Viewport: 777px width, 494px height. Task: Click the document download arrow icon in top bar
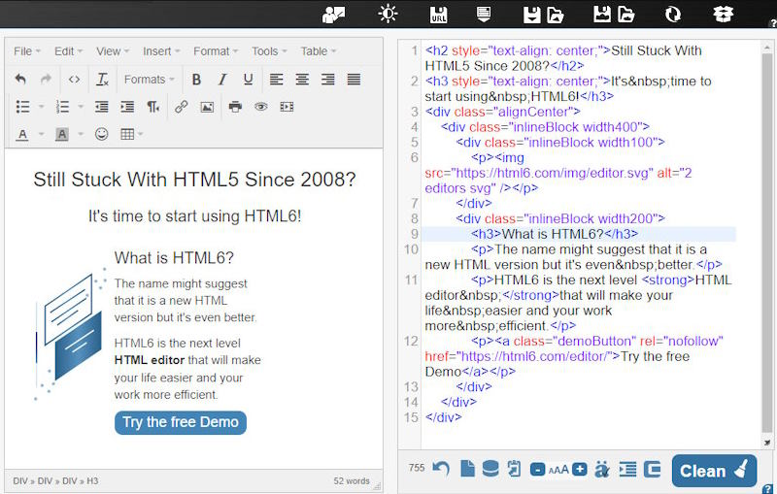(x=484, y=15)
